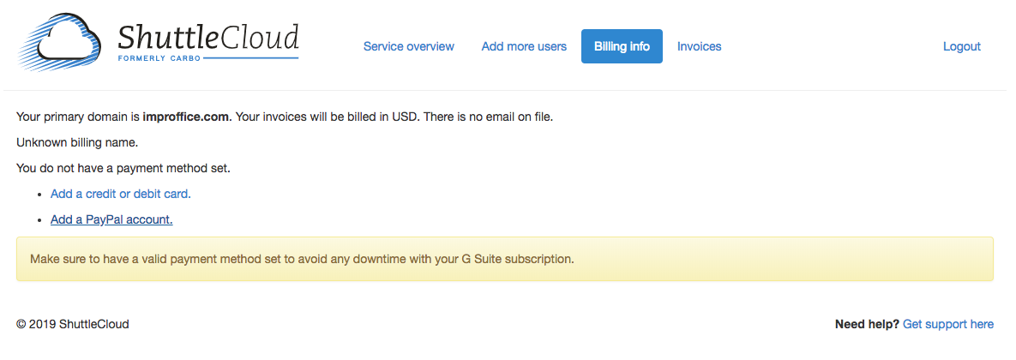1016x360 pixels.
Task: Click the Unknown billing name text
Action: pyautogui.click(x=77, y=142)
